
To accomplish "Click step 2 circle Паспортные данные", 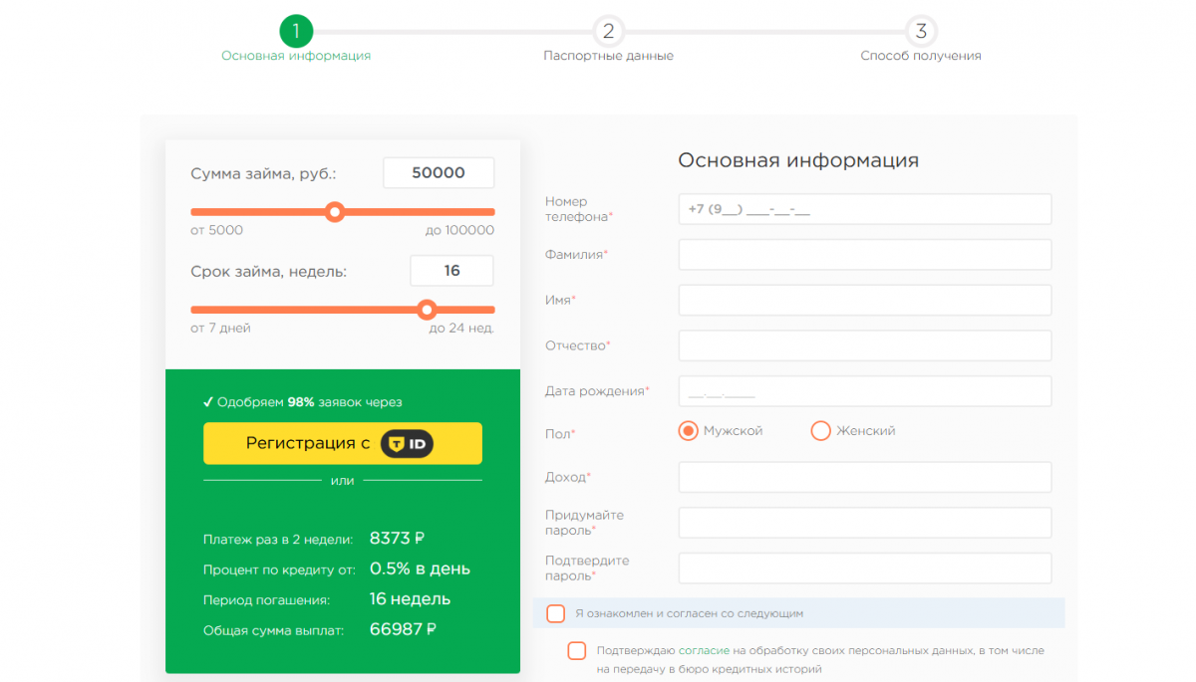I will coord(608,31).
